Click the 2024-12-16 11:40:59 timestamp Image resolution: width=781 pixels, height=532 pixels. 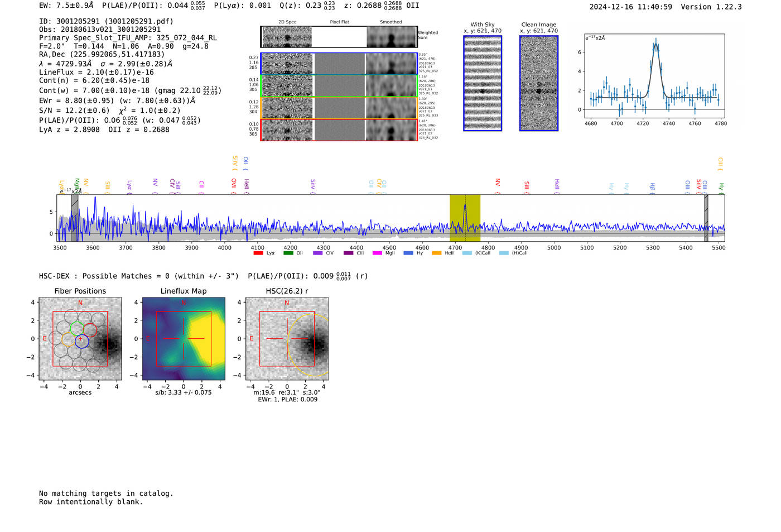click(x=631, y=7)
